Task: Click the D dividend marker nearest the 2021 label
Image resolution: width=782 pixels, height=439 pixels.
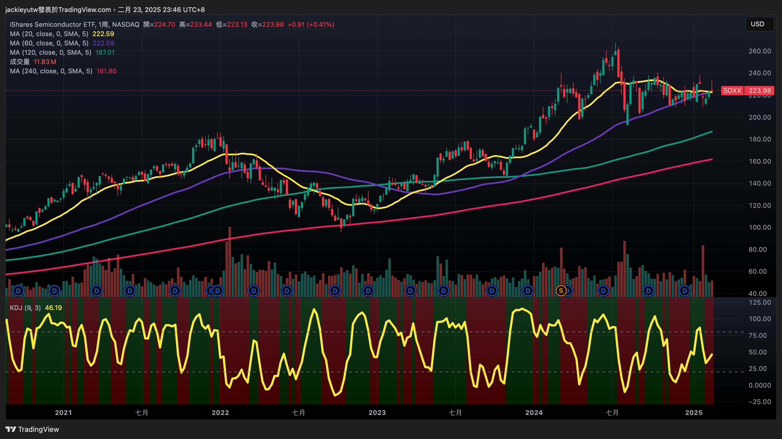Action: [x=54, y=291]
